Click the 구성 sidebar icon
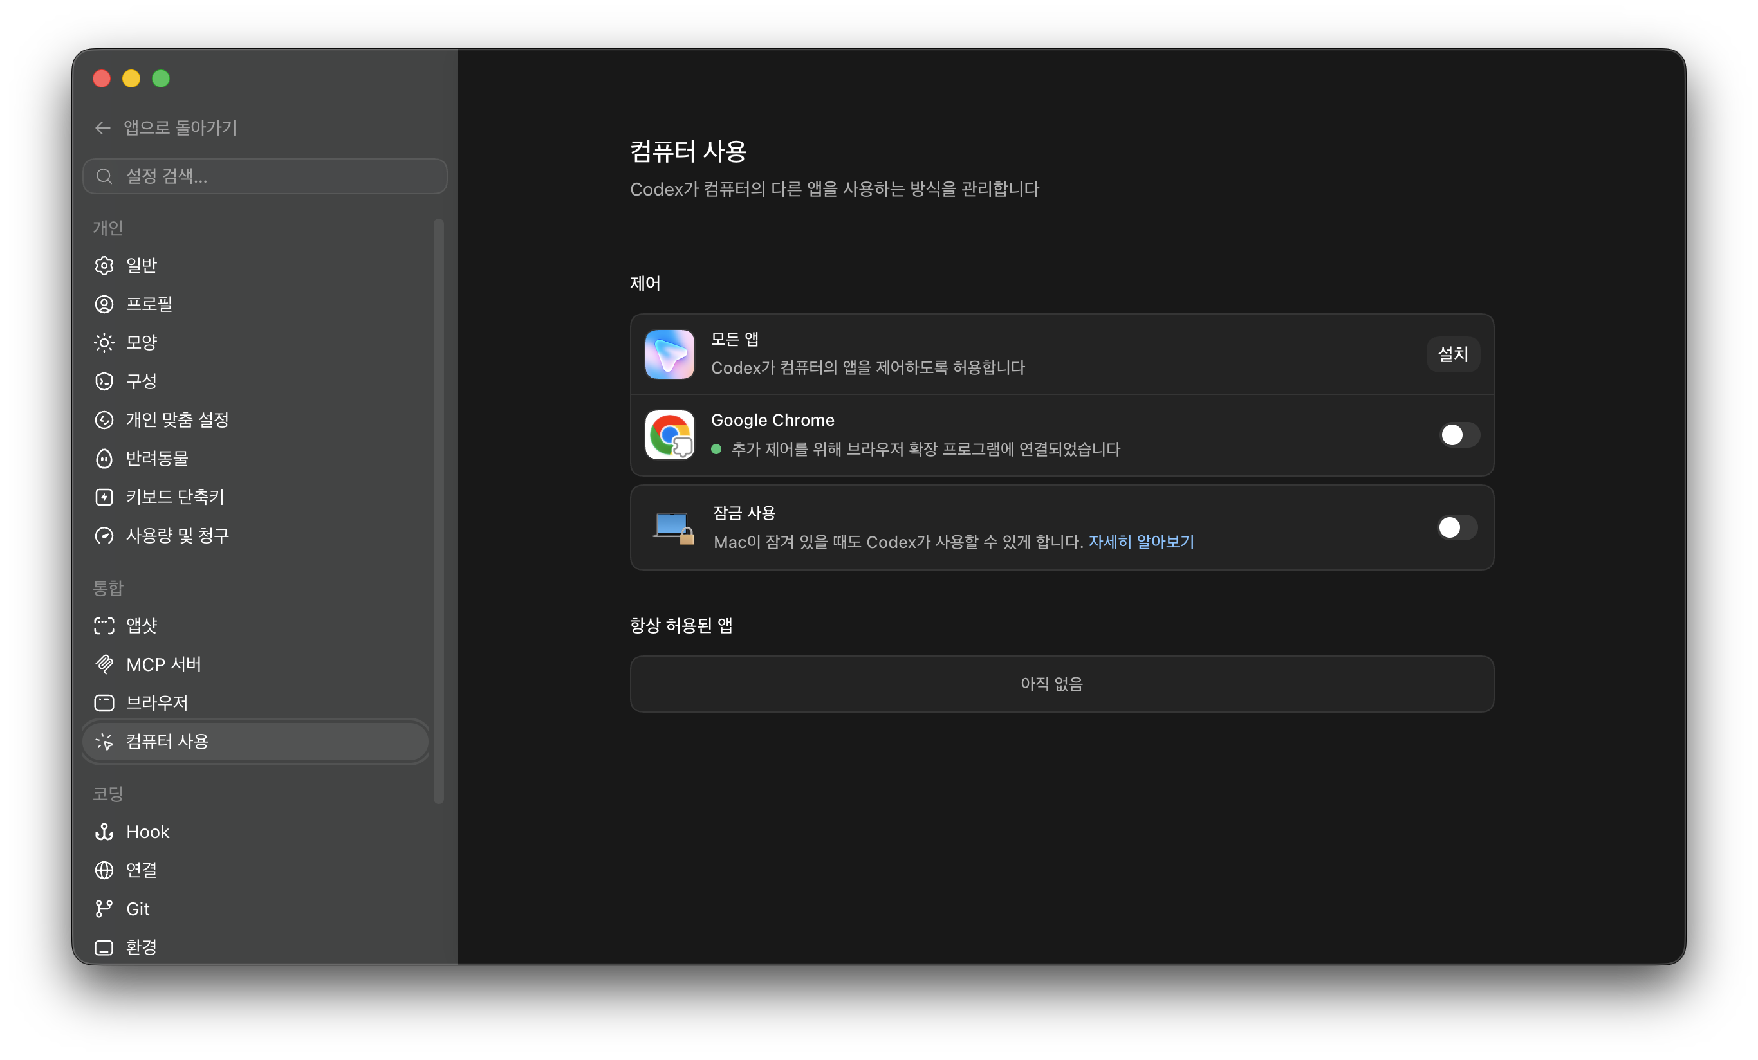Image resolution: width=1758 pixels, height=1060 pixels. 104,381
